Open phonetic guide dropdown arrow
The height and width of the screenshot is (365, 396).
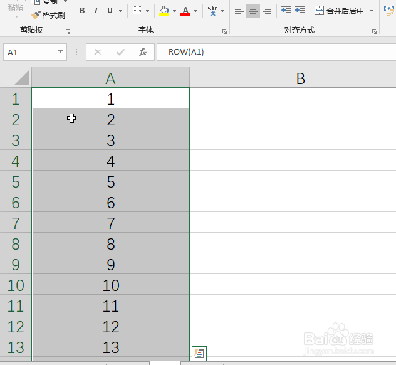coord(223,11)
